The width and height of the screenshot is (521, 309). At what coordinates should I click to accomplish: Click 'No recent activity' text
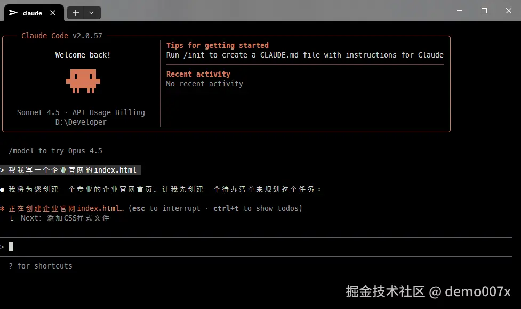(x=204, y=84)
